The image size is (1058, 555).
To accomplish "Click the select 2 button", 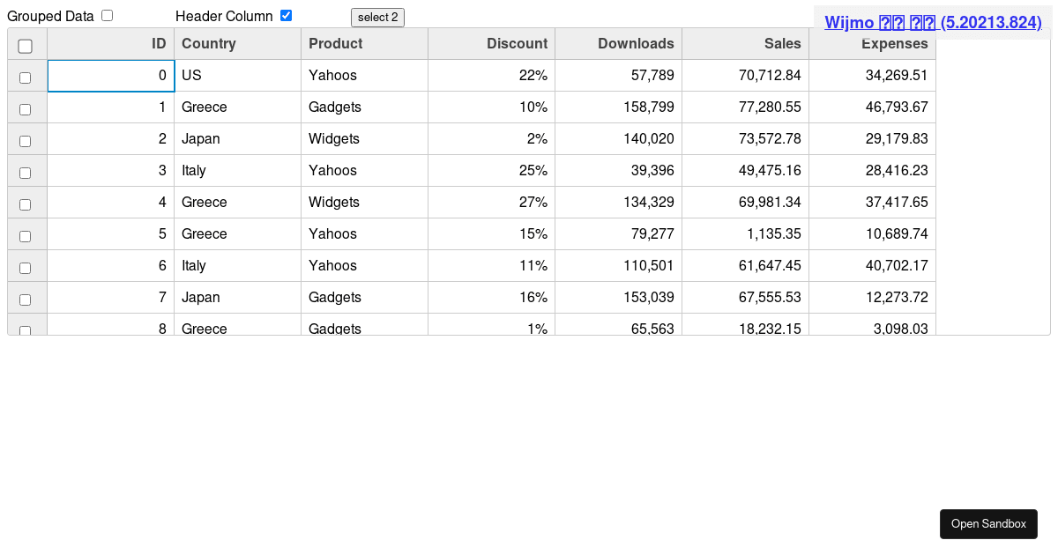I will [377, 18].
